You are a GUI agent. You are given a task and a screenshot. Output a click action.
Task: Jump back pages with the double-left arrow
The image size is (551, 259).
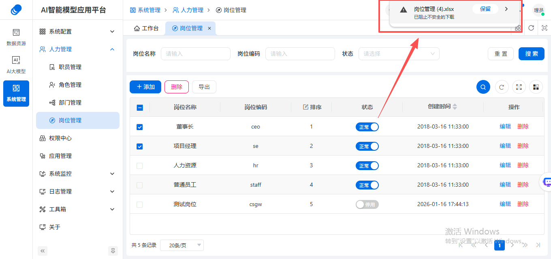(x=474, y=245)
